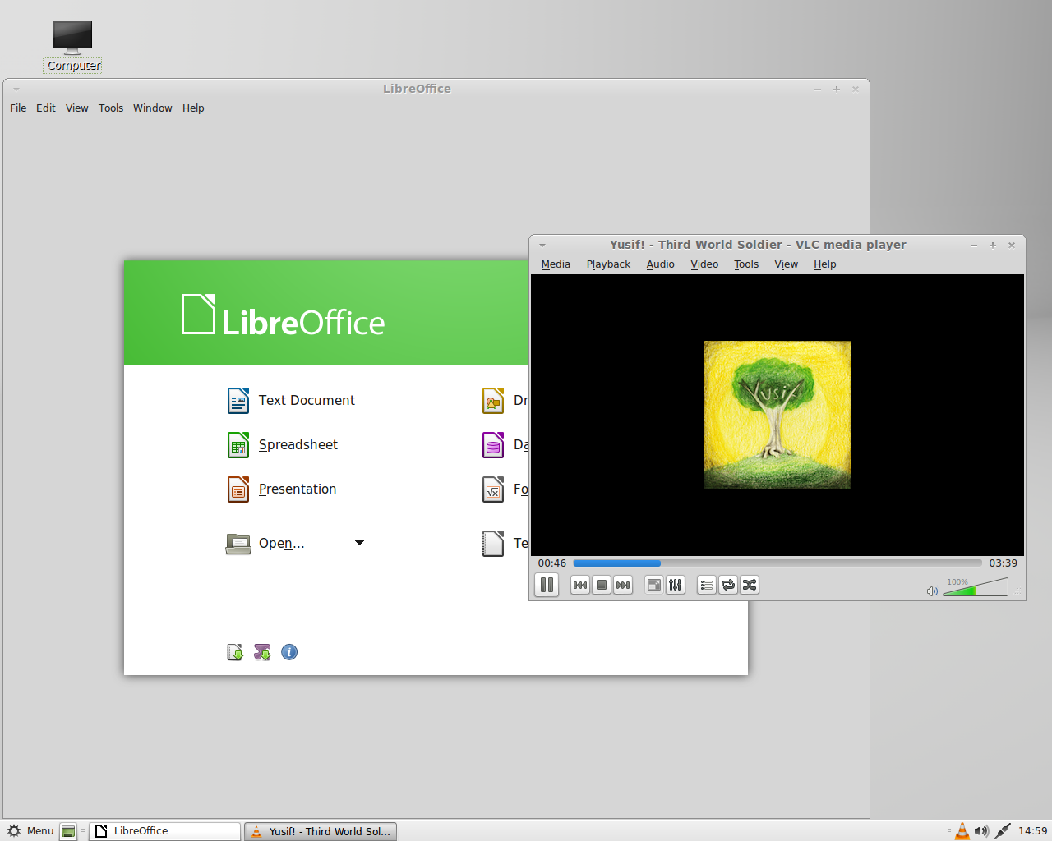
Task: Click the album art in VLC
Action: tap(777, 415)
